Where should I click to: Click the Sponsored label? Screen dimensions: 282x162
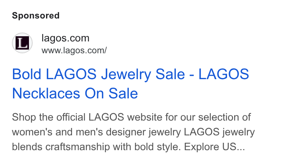pyautogui.click(x=36, y=16)
